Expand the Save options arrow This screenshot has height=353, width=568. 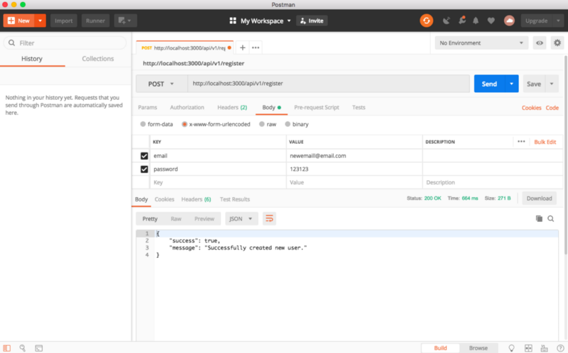coord(552,84)
